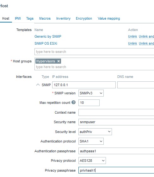Click the SNMP IP address field
The height and width of the screenshot is (177, 154).
(x=84, y=85)
